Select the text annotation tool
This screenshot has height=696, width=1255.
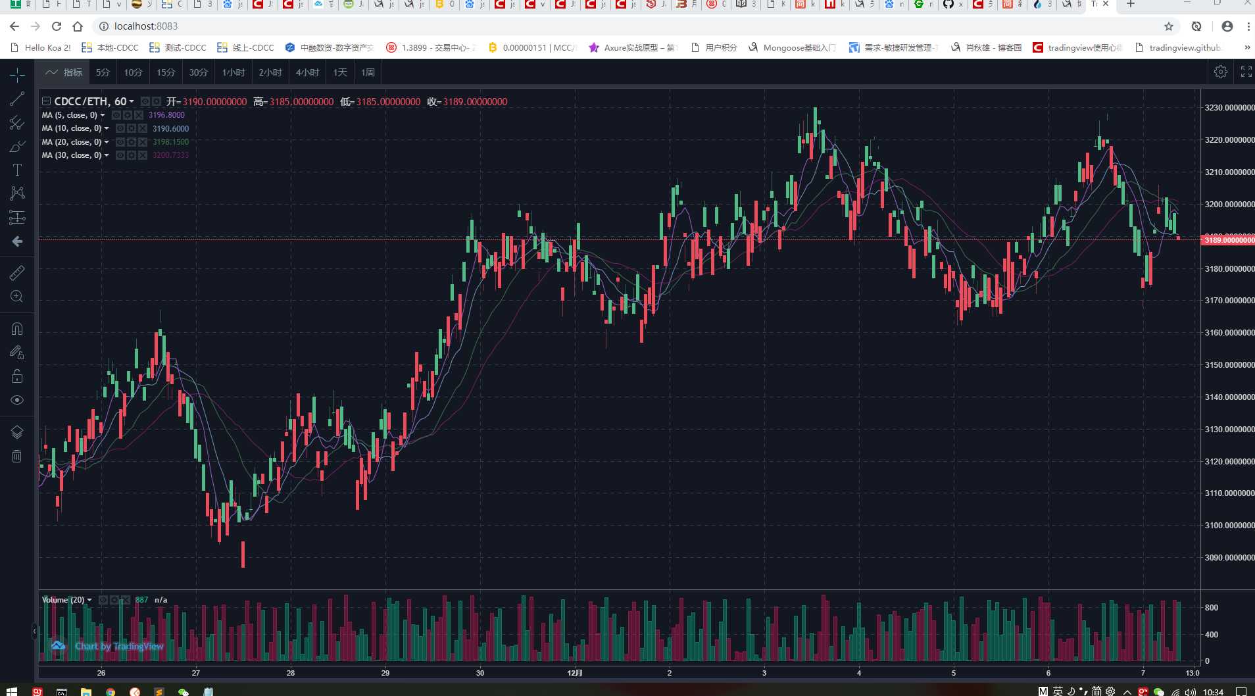(x=17, y=170)
